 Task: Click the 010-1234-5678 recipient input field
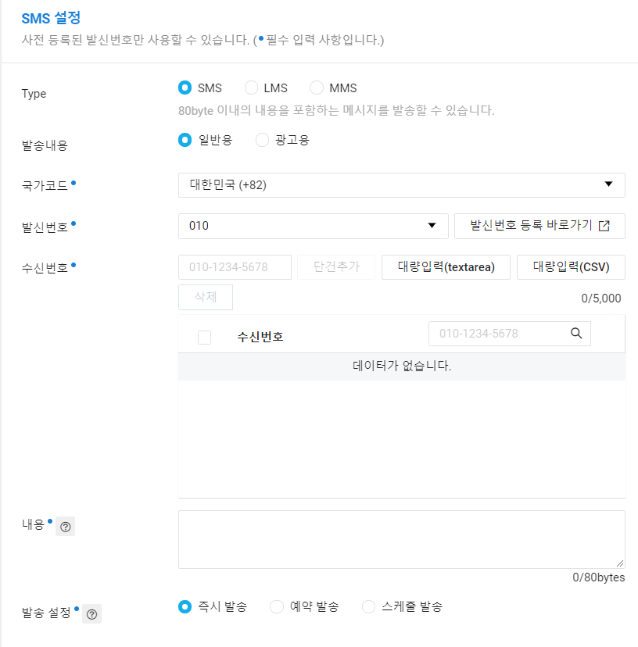[235, 267]
